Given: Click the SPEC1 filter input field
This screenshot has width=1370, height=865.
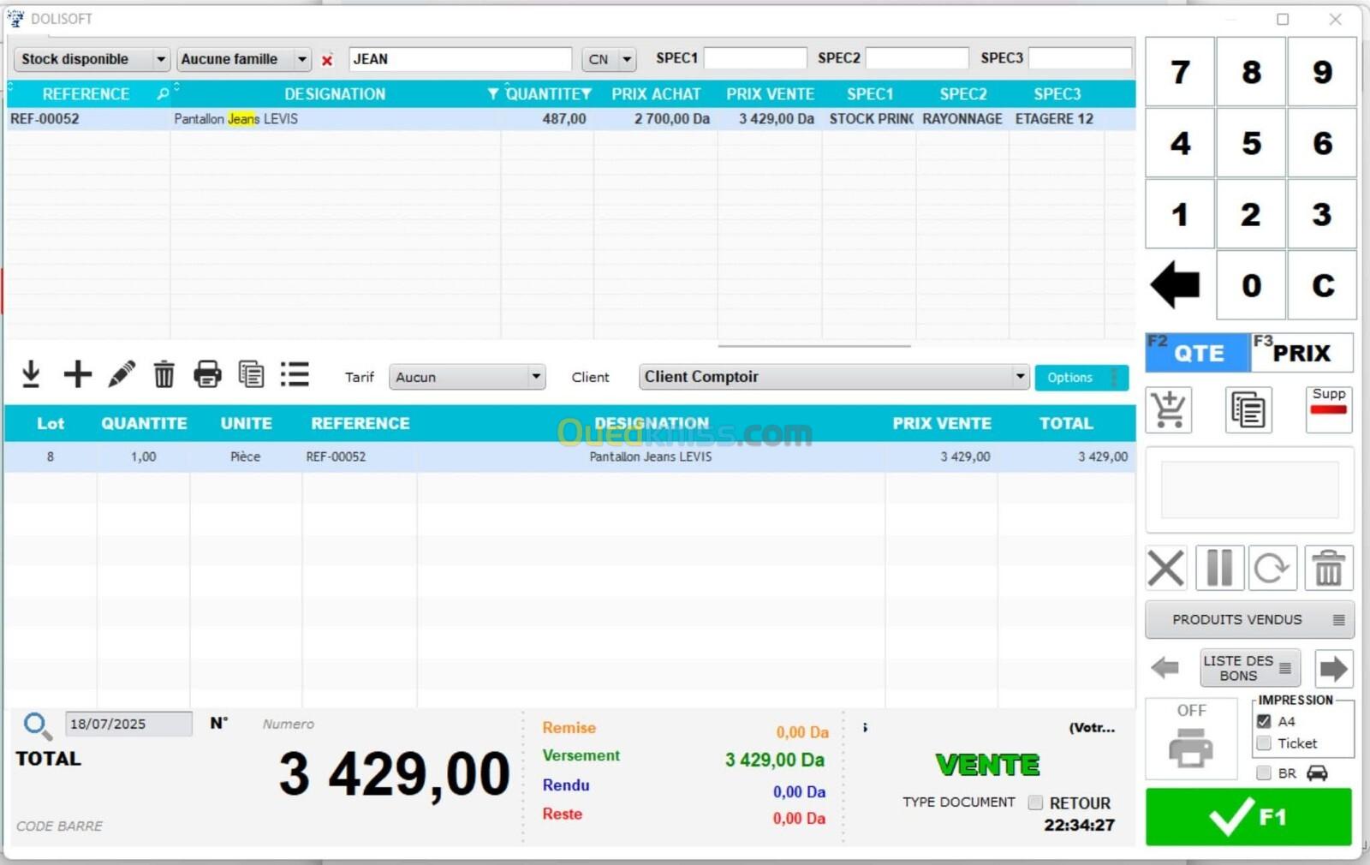Looking at the screenshot, I should coord(754,58).
